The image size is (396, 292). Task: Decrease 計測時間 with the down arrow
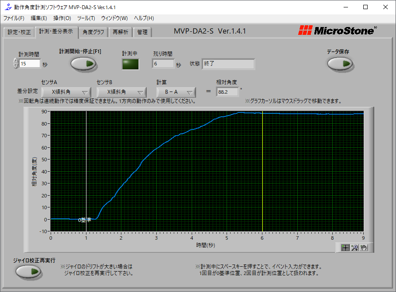point(16,66)
